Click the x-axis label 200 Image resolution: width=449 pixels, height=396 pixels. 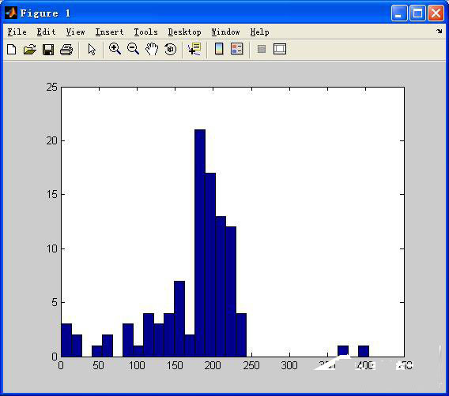click(213, 365)
